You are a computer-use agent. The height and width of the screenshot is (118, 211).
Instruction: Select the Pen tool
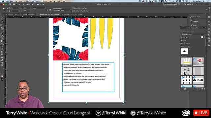pos(2,36)
